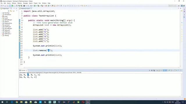Click the green Run button in toolbar
The width and height of the screenshot is (186, 104).
35,6
